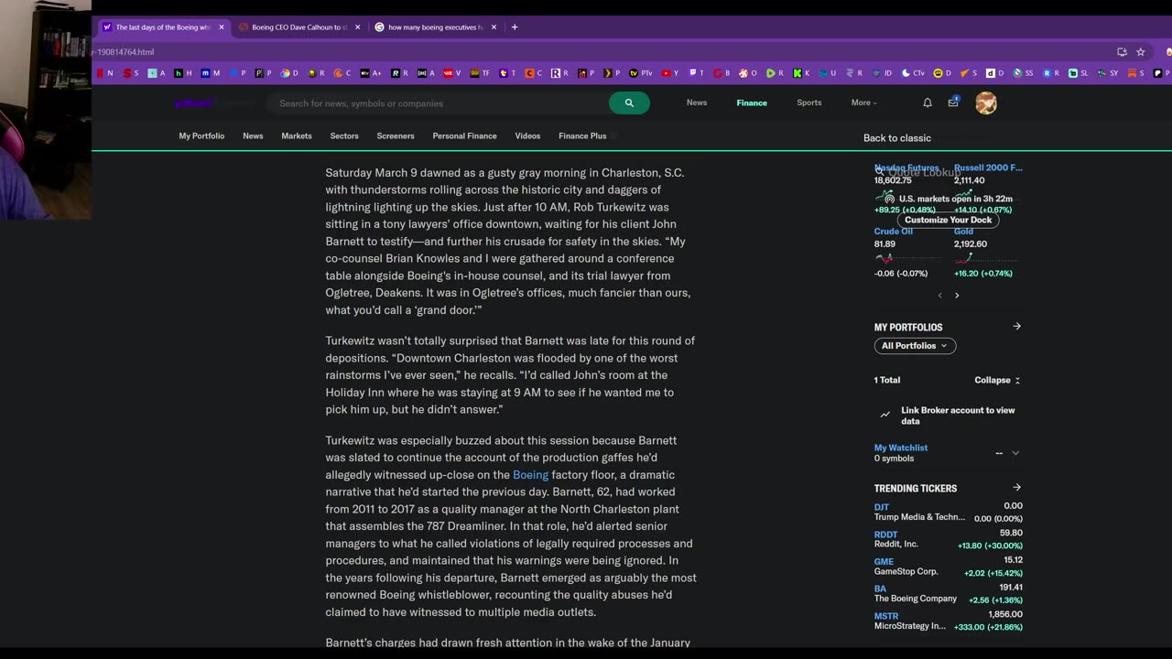Image resolution: width=1172 pixels, height=659 pixels.
Task: Click the Customize Your Dock button
Action: tap(949, 220)
